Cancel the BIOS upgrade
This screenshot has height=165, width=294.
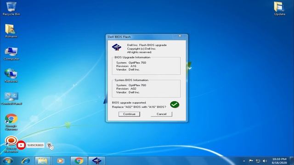tap(161, 114)
